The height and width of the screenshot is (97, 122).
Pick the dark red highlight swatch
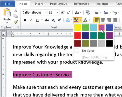tap(78, 43)
